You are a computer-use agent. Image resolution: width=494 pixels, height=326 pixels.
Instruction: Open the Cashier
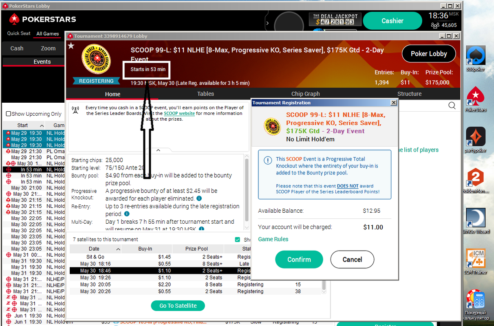pyautogui.click(x=392, y=21)
